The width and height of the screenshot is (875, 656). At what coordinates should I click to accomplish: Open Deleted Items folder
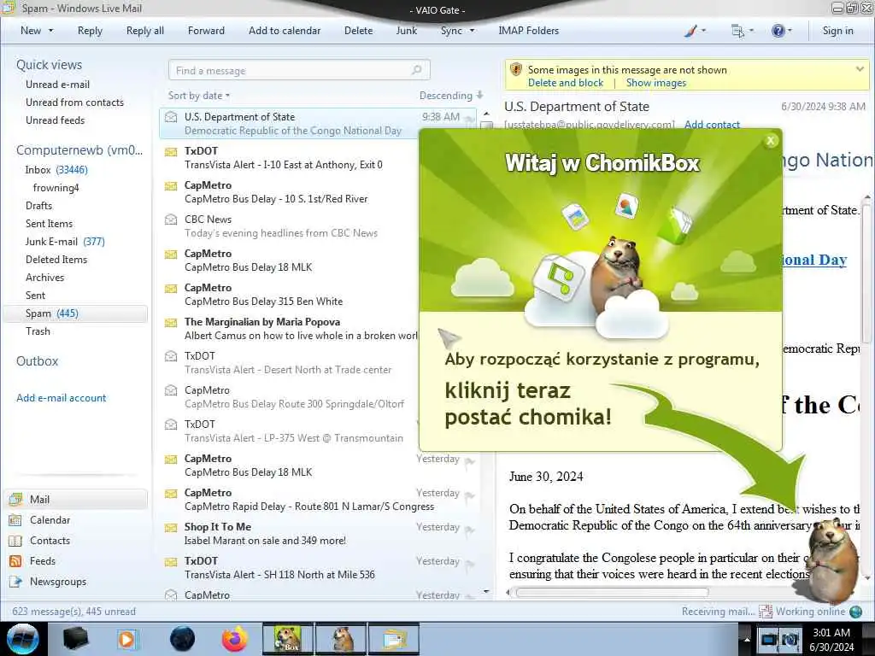tap(56, 259)
